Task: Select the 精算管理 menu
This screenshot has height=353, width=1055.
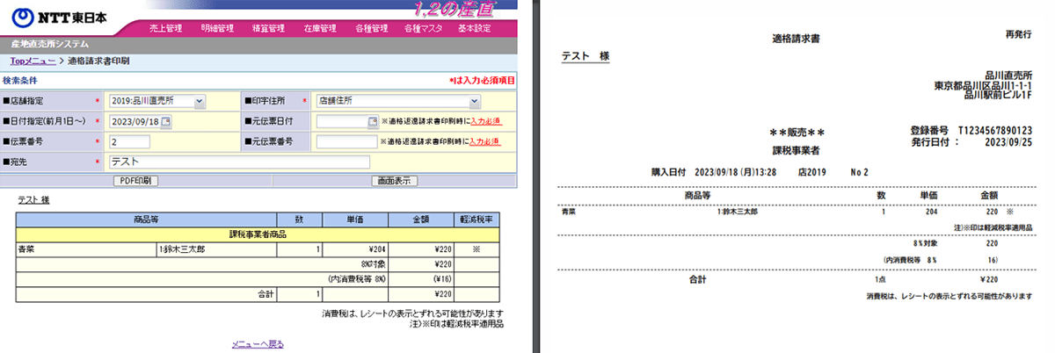Action: point(268,28)
